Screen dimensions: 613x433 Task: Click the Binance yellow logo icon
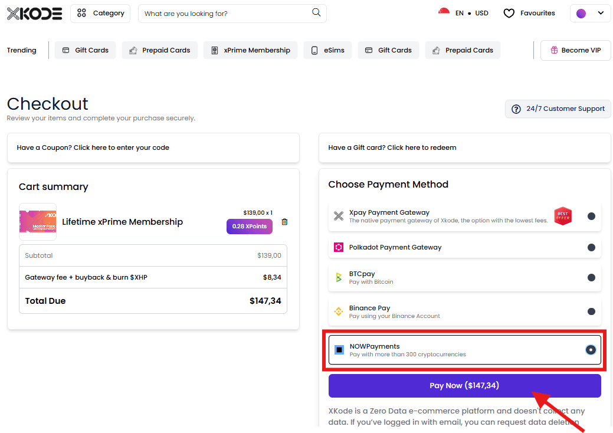click(339, 311)
